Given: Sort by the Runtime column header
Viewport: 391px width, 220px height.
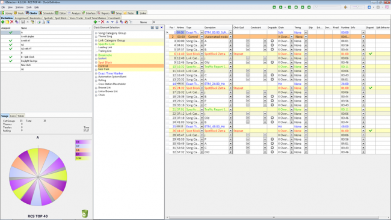Looking at the screenshot, I should 345,28.
